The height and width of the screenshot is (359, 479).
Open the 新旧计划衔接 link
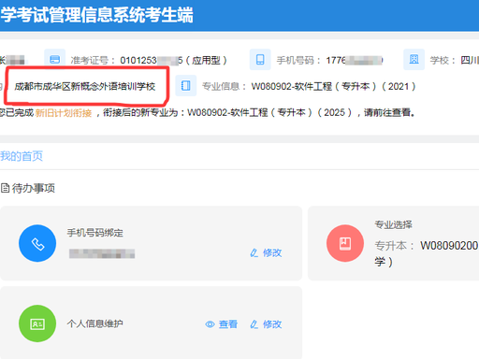tap(64, 112)
